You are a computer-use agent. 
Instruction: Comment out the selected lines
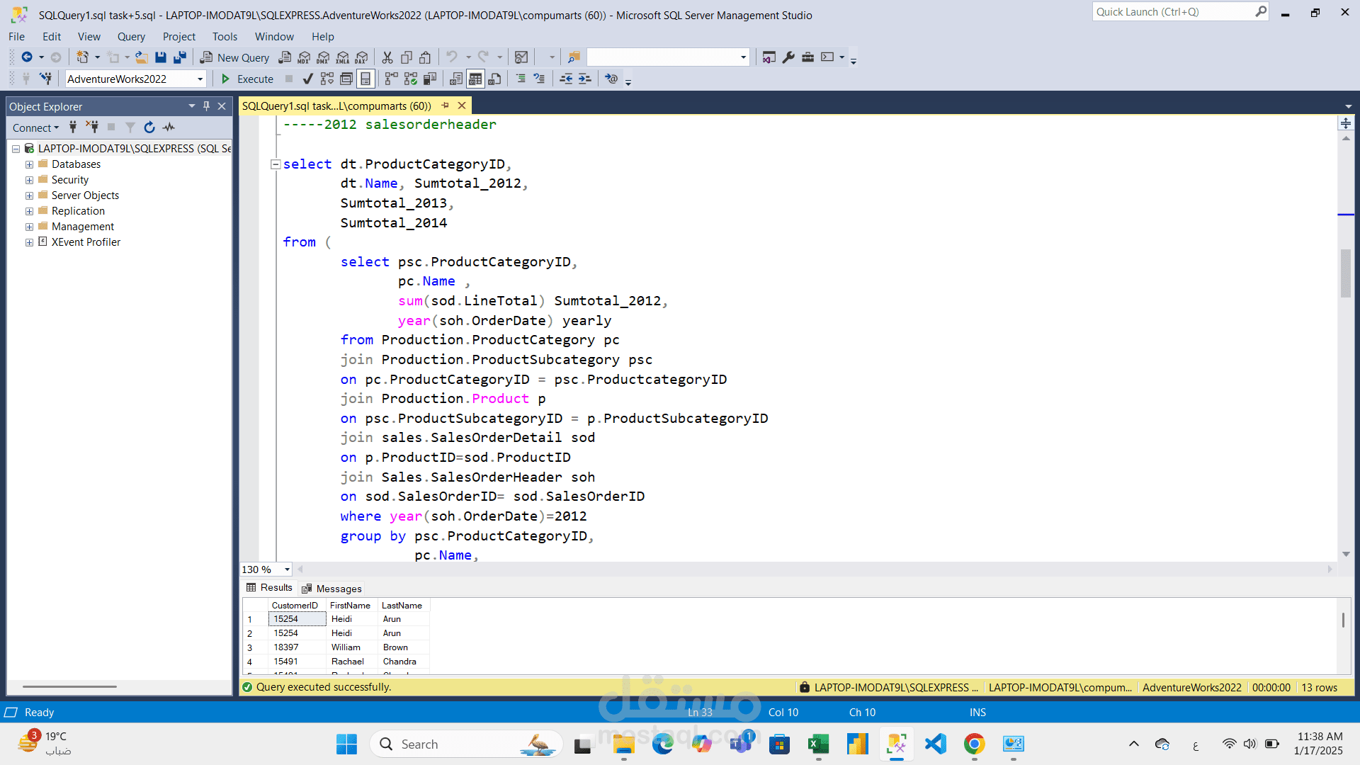pos(521,79)
